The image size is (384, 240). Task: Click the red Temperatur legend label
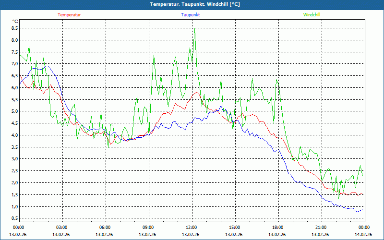pos(69,15)
